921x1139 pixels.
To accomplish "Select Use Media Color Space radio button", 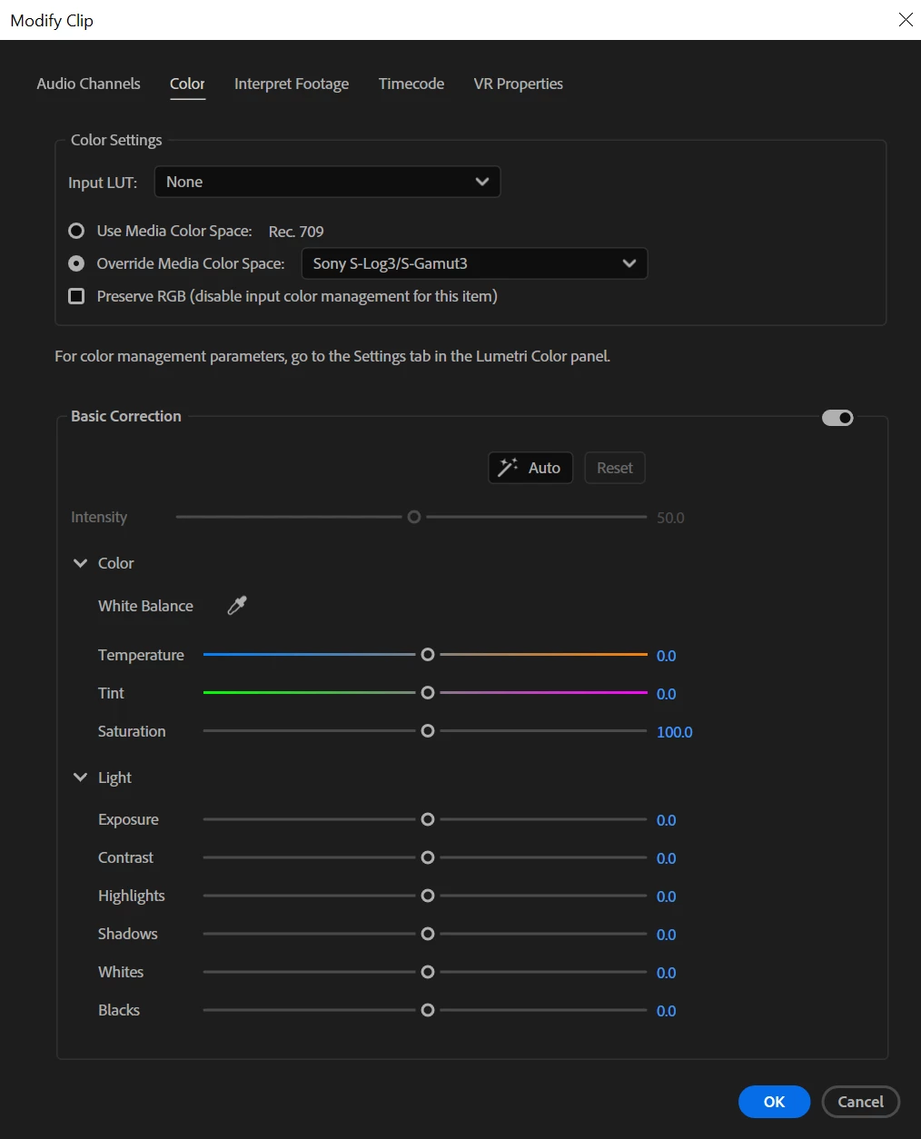I will (x=77, y=231).
